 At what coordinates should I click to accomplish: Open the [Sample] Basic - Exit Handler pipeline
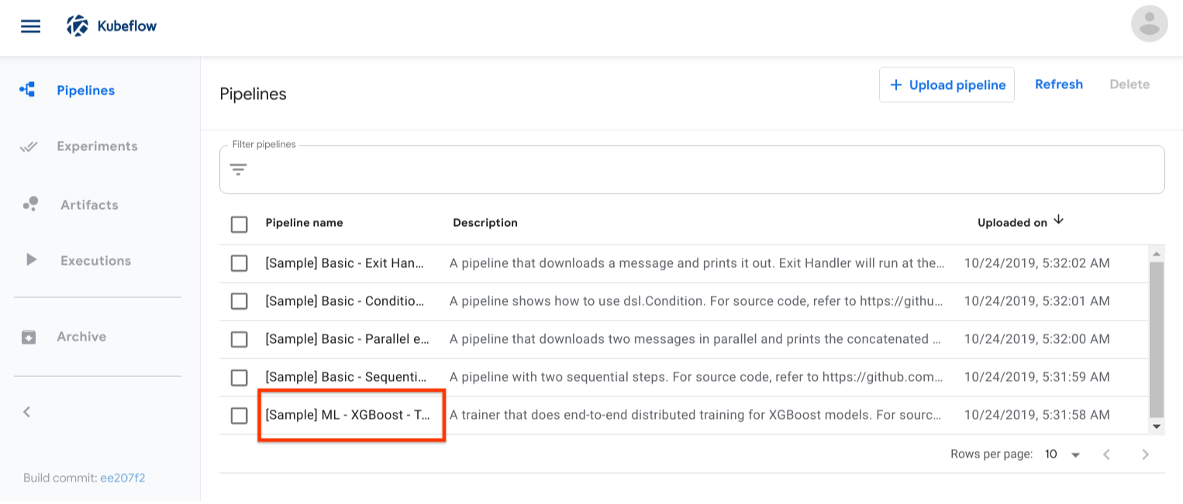(345, 263)
